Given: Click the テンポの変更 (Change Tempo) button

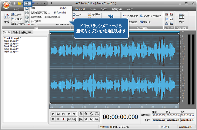Looking at the screenshot, I should pyautogui.click(x=130, y=15).
